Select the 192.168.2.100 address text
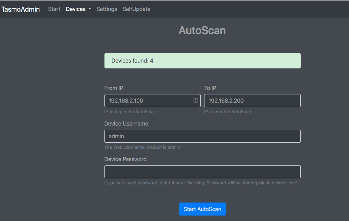Image resolution: width=349 pixels, height=221 pixels. click(126, 100)
